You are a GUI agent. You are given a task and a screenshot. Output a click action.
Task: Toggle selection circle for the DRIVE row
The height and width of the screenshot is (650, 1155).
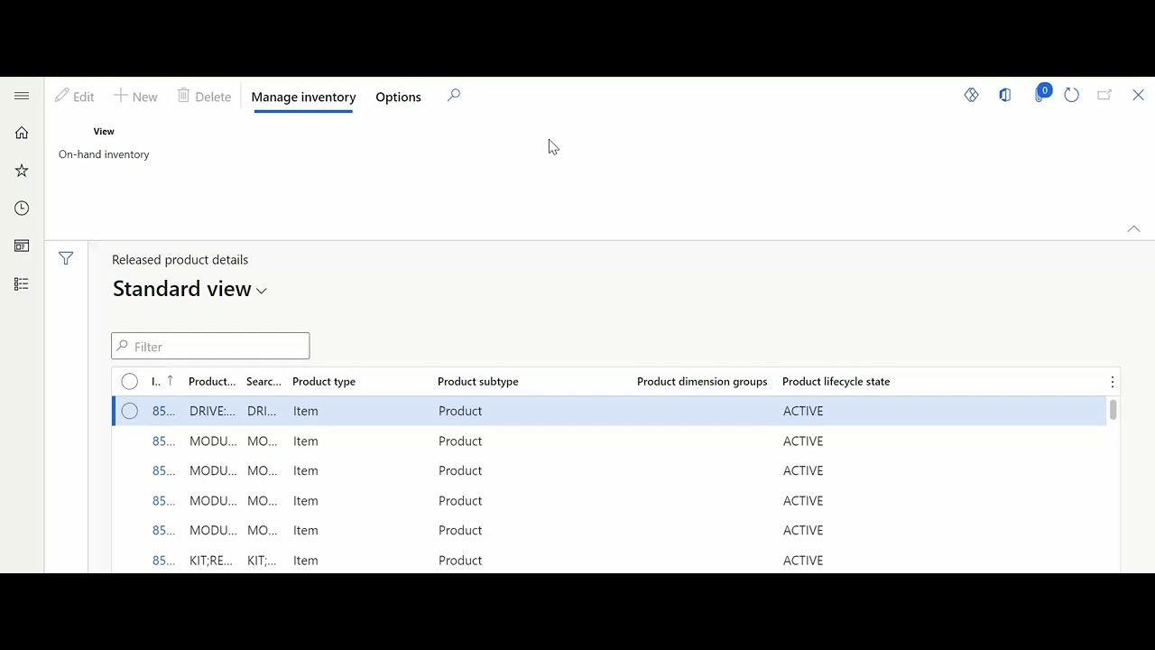[x=130, y=411]
